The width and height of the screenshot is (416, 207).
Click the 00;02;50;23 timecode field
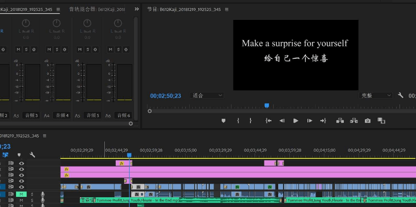tap(166, 96)
